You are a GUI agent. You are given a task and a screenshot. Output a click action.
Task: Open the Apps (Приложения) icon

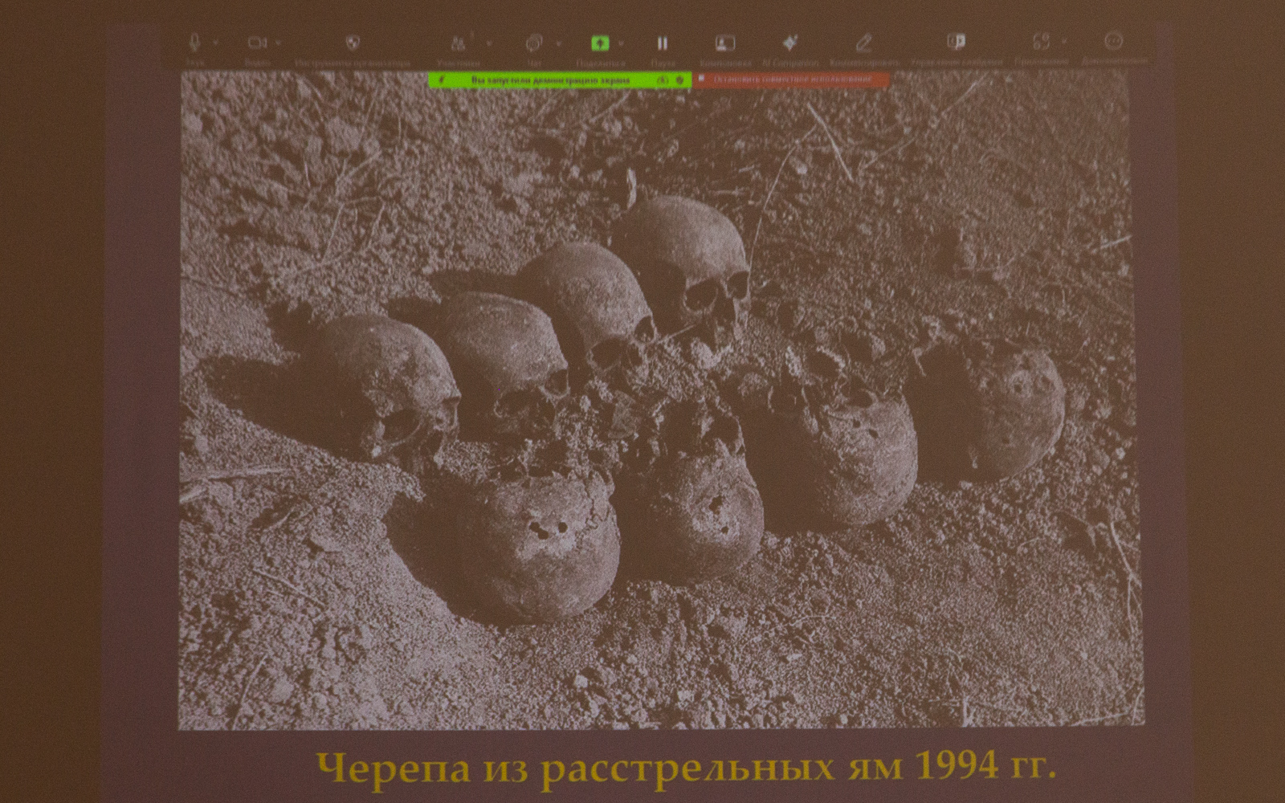coord(1042,43)
